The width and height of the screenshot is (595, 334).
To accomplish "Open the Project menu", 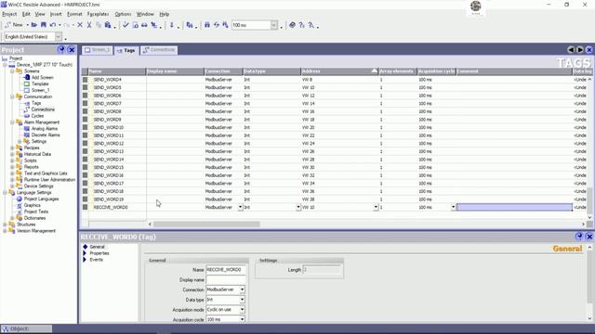I will (x=9, y=14).
